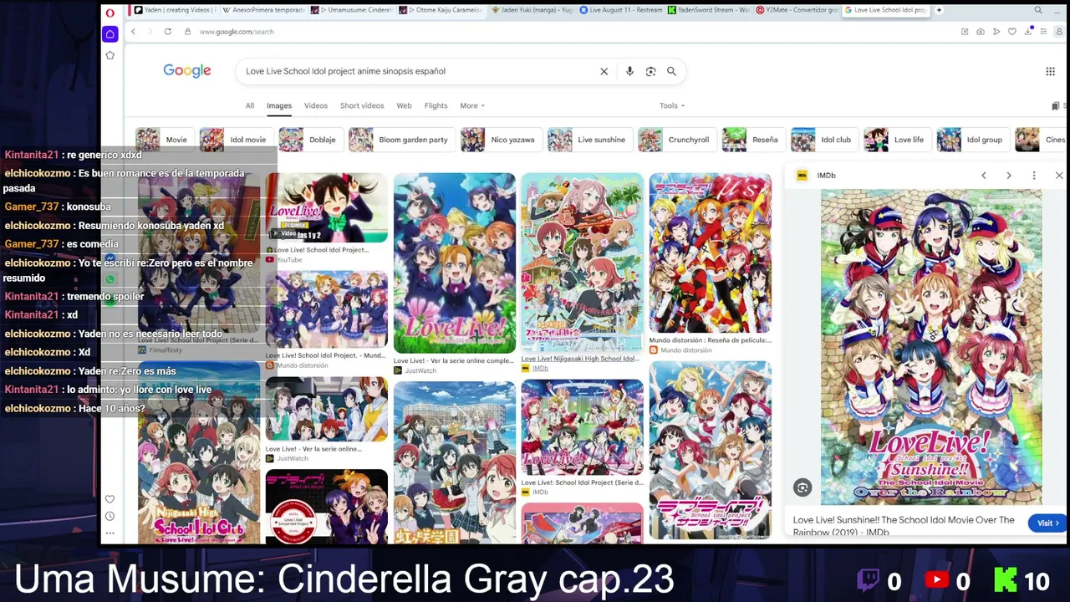The image size is (1070, 602).
Task: Click the IMDb source logo in the preview panel
Action: [802, 176]
